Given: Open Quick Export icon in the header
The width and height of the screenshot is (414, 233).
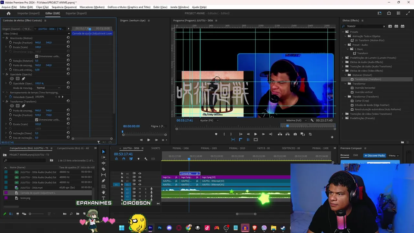Looking at the screenshot, I should [389, 13].
